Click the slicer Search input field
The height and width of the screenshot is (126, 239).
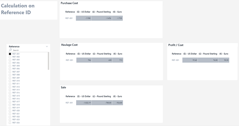[28, 50]
